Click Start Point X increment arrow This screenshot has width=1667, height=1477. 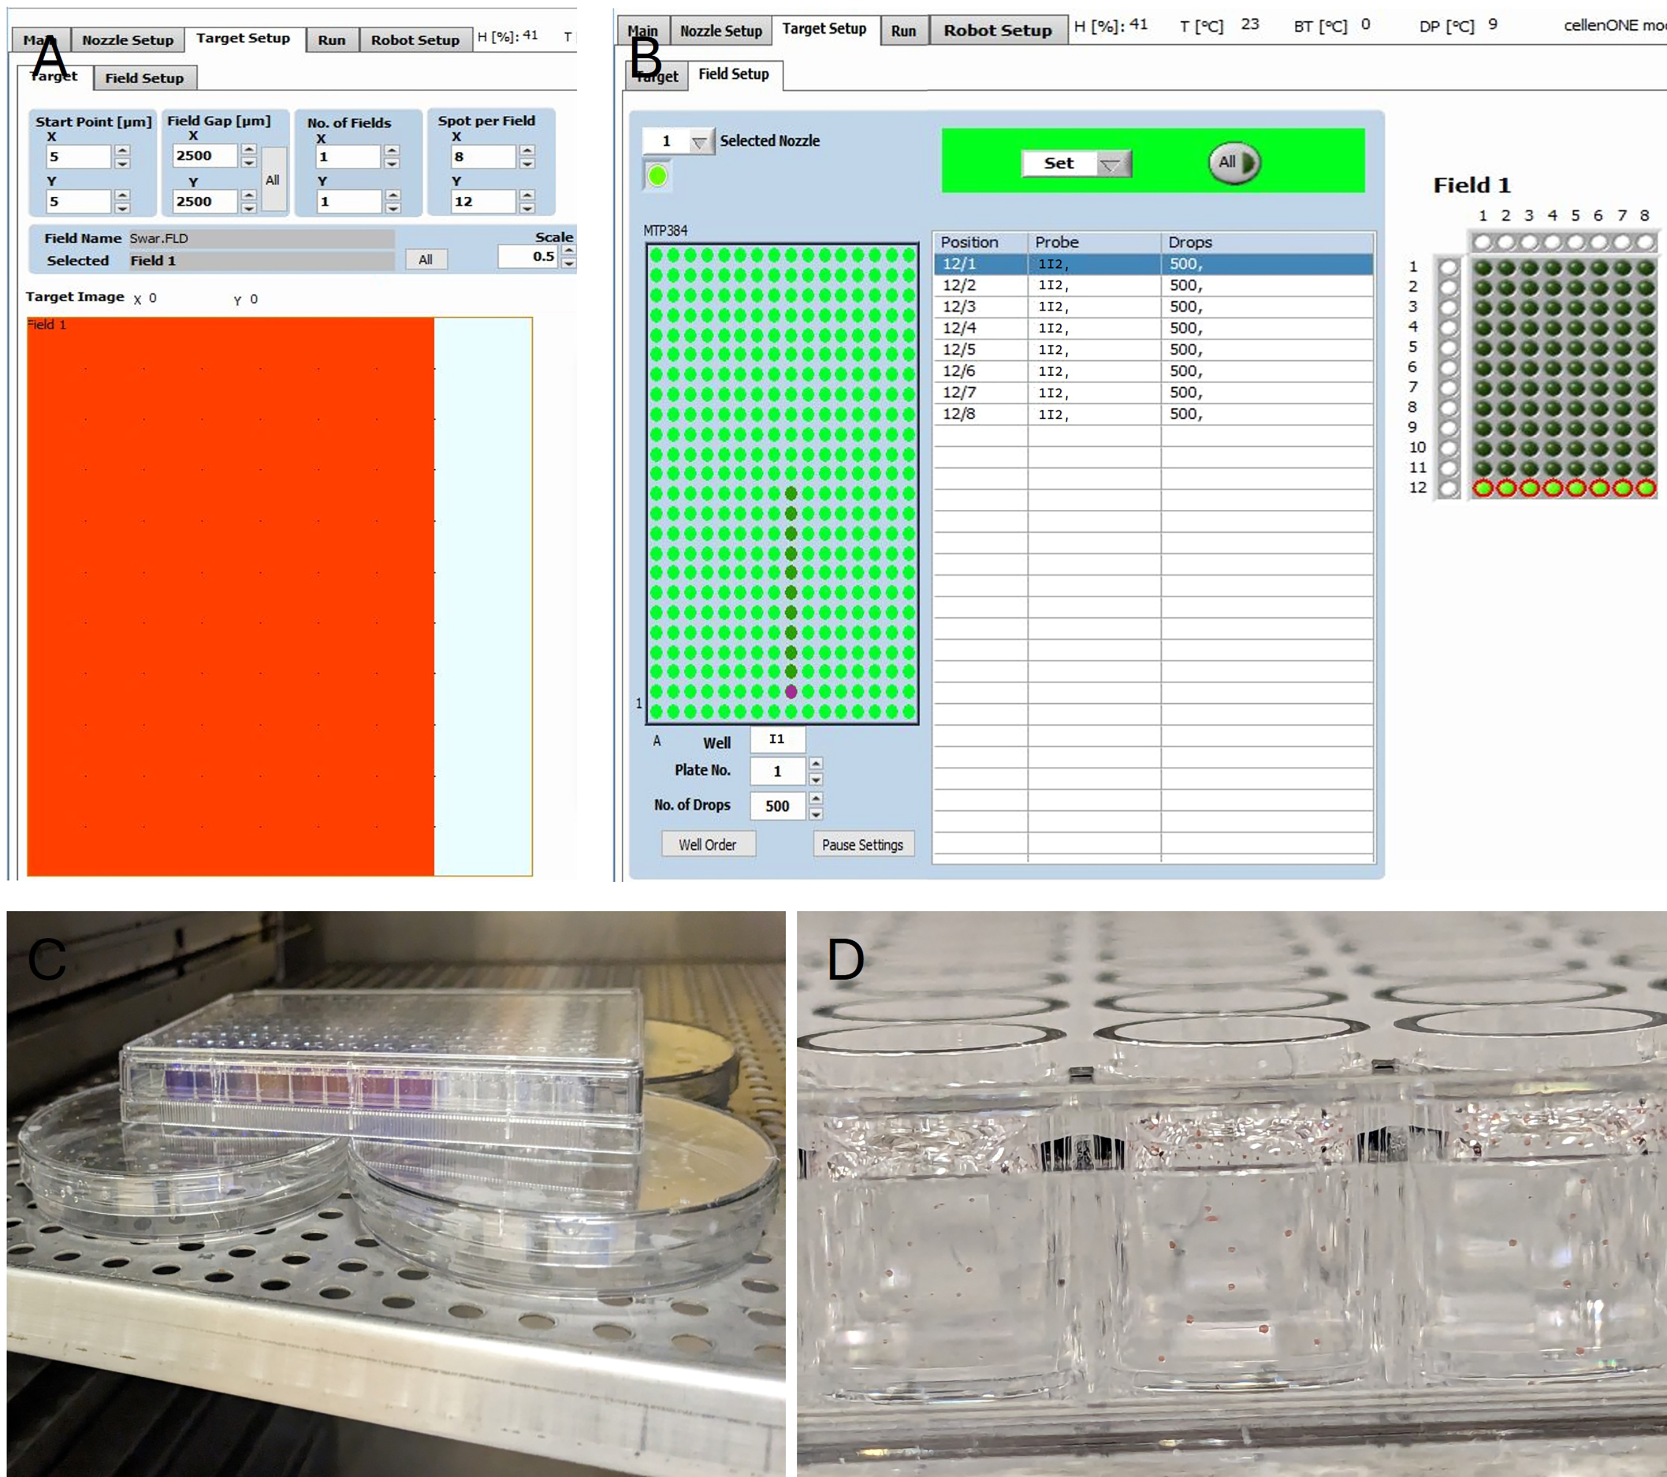(x=122, y=151)
